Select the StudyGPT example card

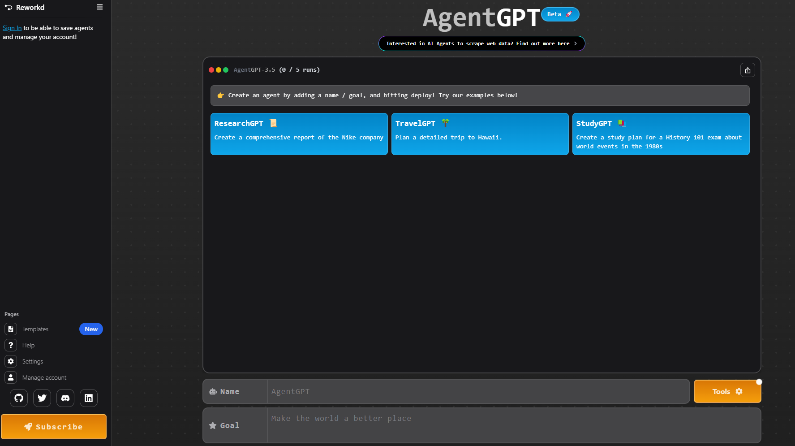[661, 134]
